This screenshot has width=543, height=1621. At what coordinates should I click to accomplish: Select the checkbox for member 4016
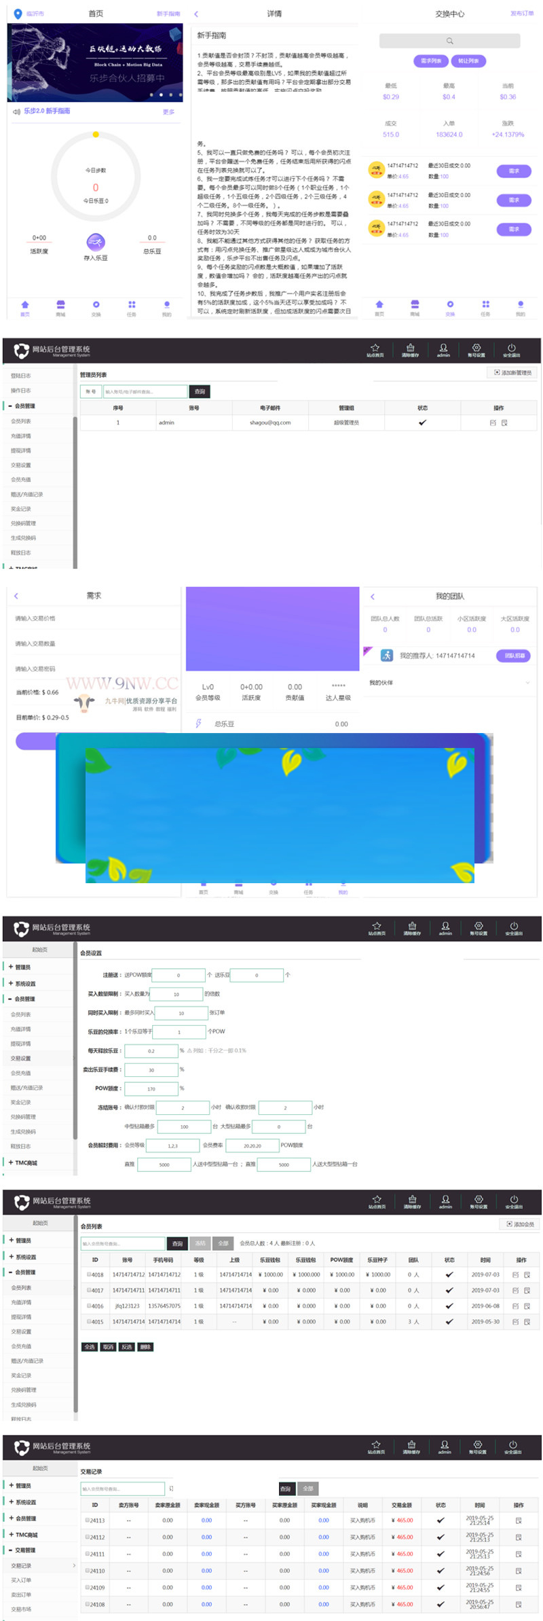(90, 1306)
